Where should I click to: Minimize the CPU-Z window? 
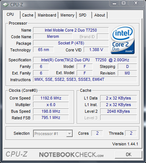[114, 3]
